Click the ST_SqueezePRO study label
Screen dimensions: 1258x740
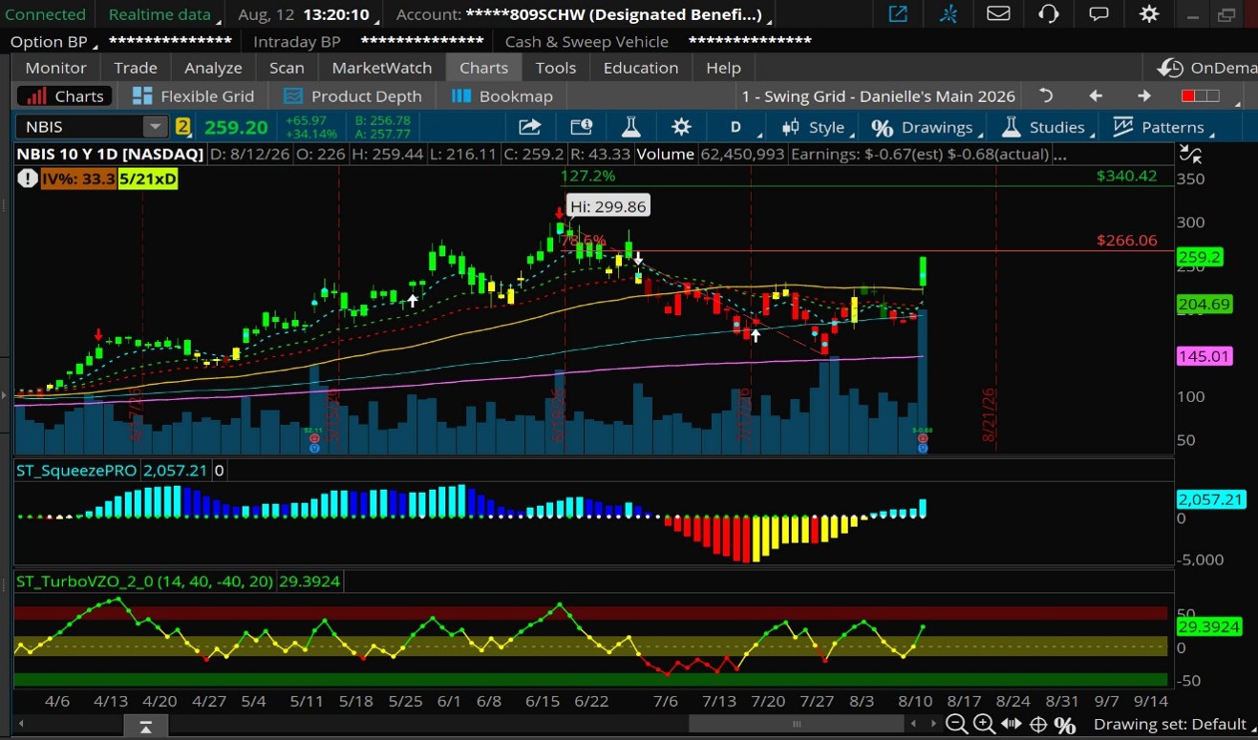(77, 470)
